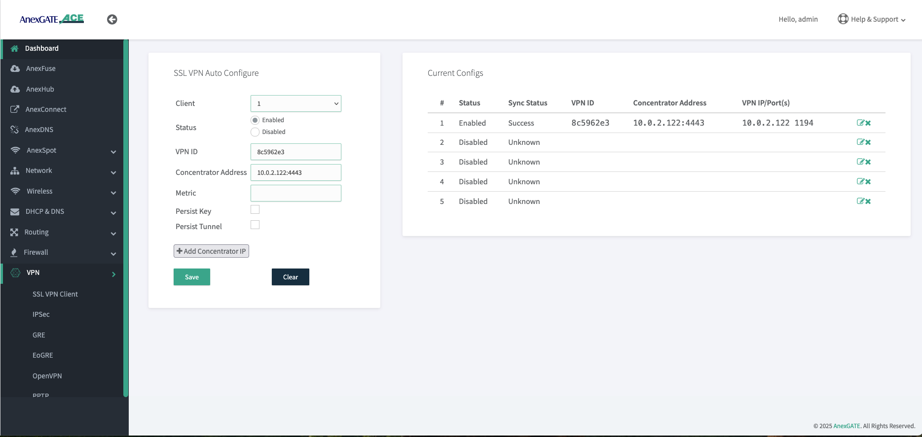Click the edit icon for config row 1
This screenshot has height=437, width=922.
860,123
